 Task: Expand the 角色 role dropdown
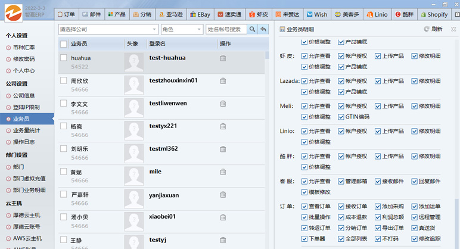[x=182, y=29]
